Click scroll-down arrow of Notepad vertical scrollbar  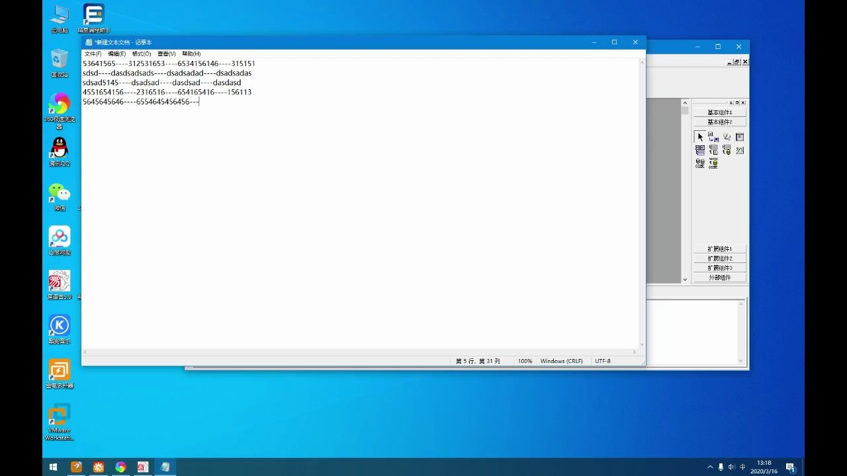tap(641, 344)
